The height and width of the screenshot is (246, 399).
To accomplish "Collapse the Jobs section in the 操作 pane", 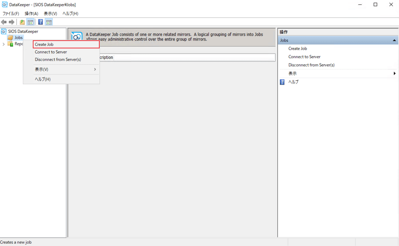I will (x=394, y=40).
